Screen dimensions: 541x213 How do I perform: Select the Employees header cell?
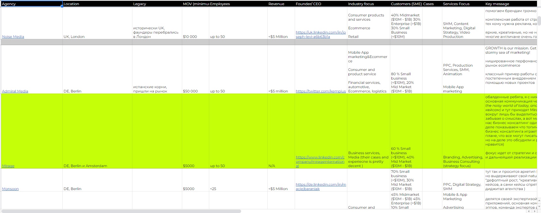(x=238, y=4)
